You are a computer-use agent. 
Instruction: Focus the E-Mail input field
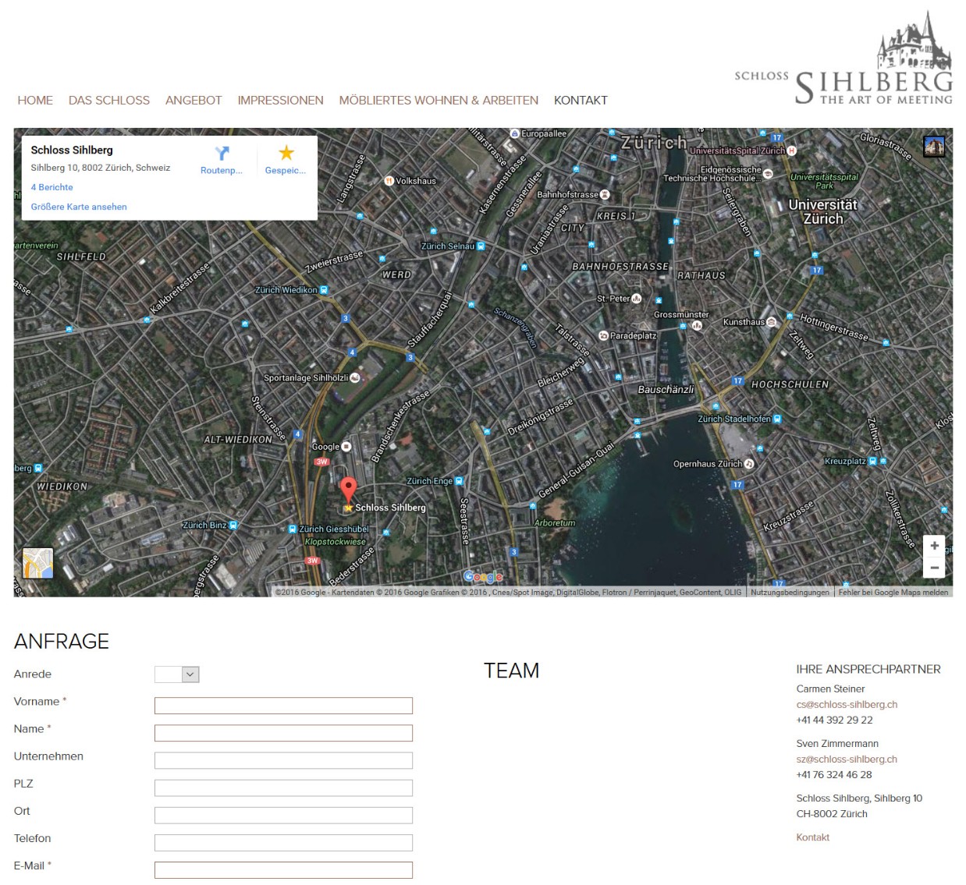coord(283,870)
